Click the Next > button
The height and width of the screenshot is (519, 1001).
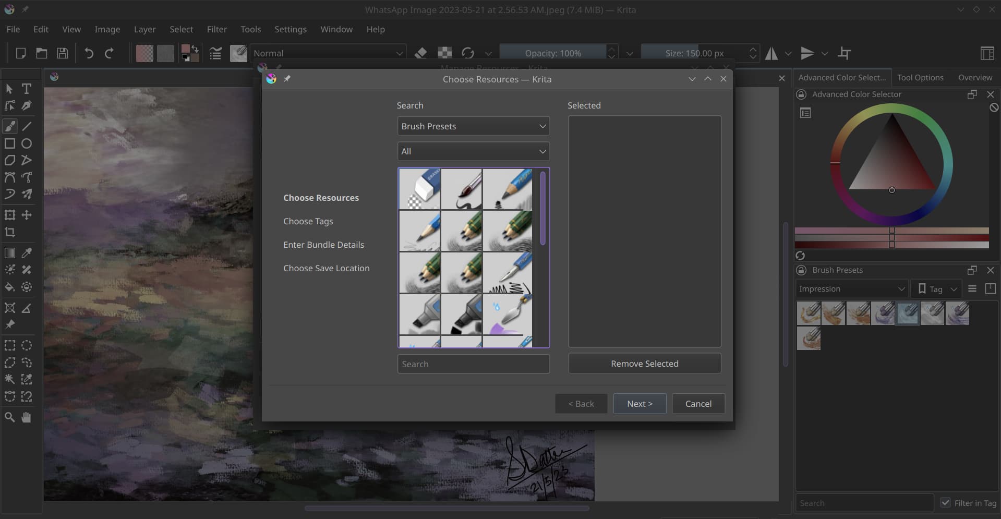640,404
